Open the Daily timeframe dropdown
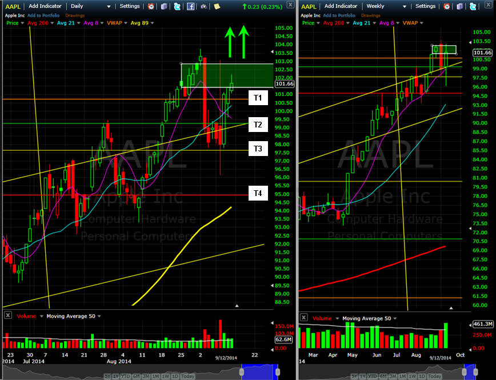This screenshot has height=380, width=496. point(91,6)
